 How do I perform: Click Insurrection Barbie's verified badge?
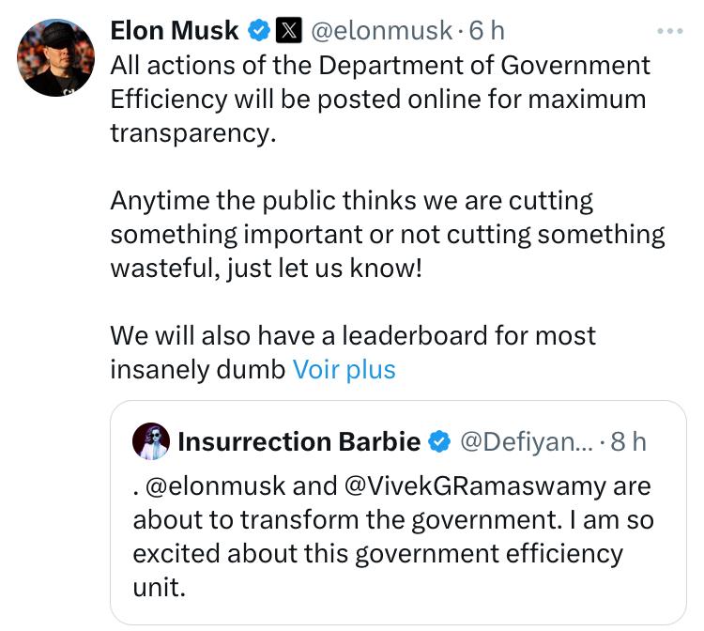(438, 441)
